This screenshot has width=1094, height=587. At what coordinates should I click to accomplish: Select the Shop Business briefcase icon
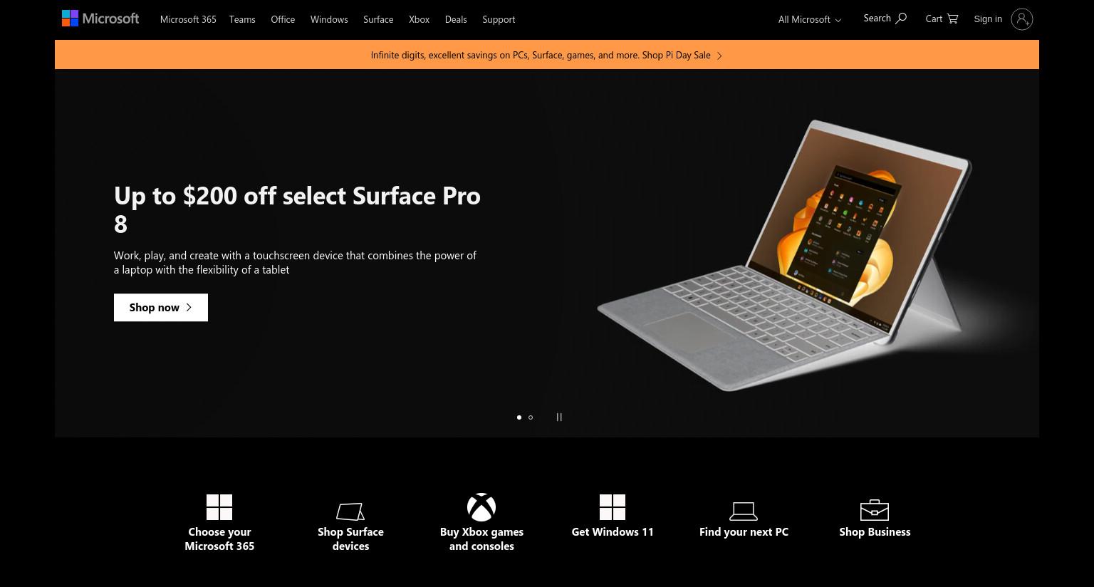875,510
